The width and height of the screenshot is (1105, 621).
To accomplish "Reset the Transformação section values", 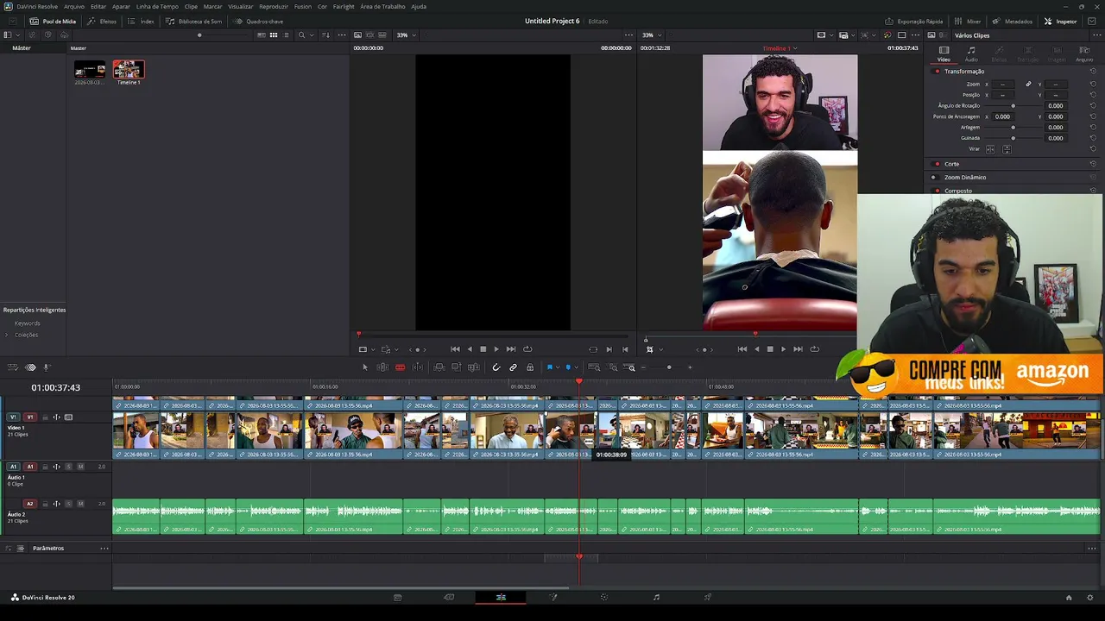I will click(1093, 72).
